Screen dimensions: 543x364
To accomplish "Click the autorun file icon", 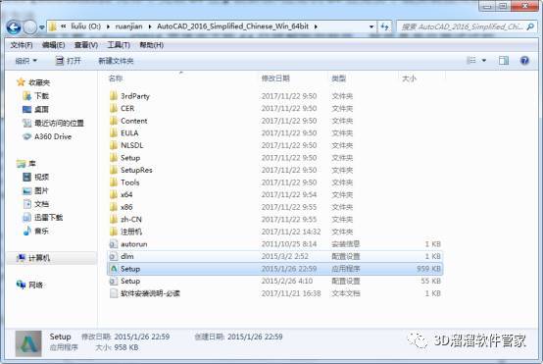I will pyautogui.click(x=114, y=244).
